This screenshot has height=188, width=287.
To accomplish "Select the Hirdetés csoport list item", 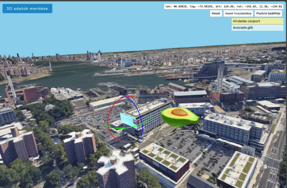I will pos(257,21).
